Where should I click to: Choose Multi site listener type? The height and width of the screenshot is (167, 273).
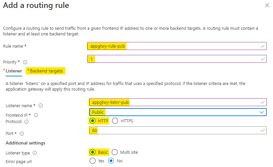pyautogui.click(x=115, y=152)
